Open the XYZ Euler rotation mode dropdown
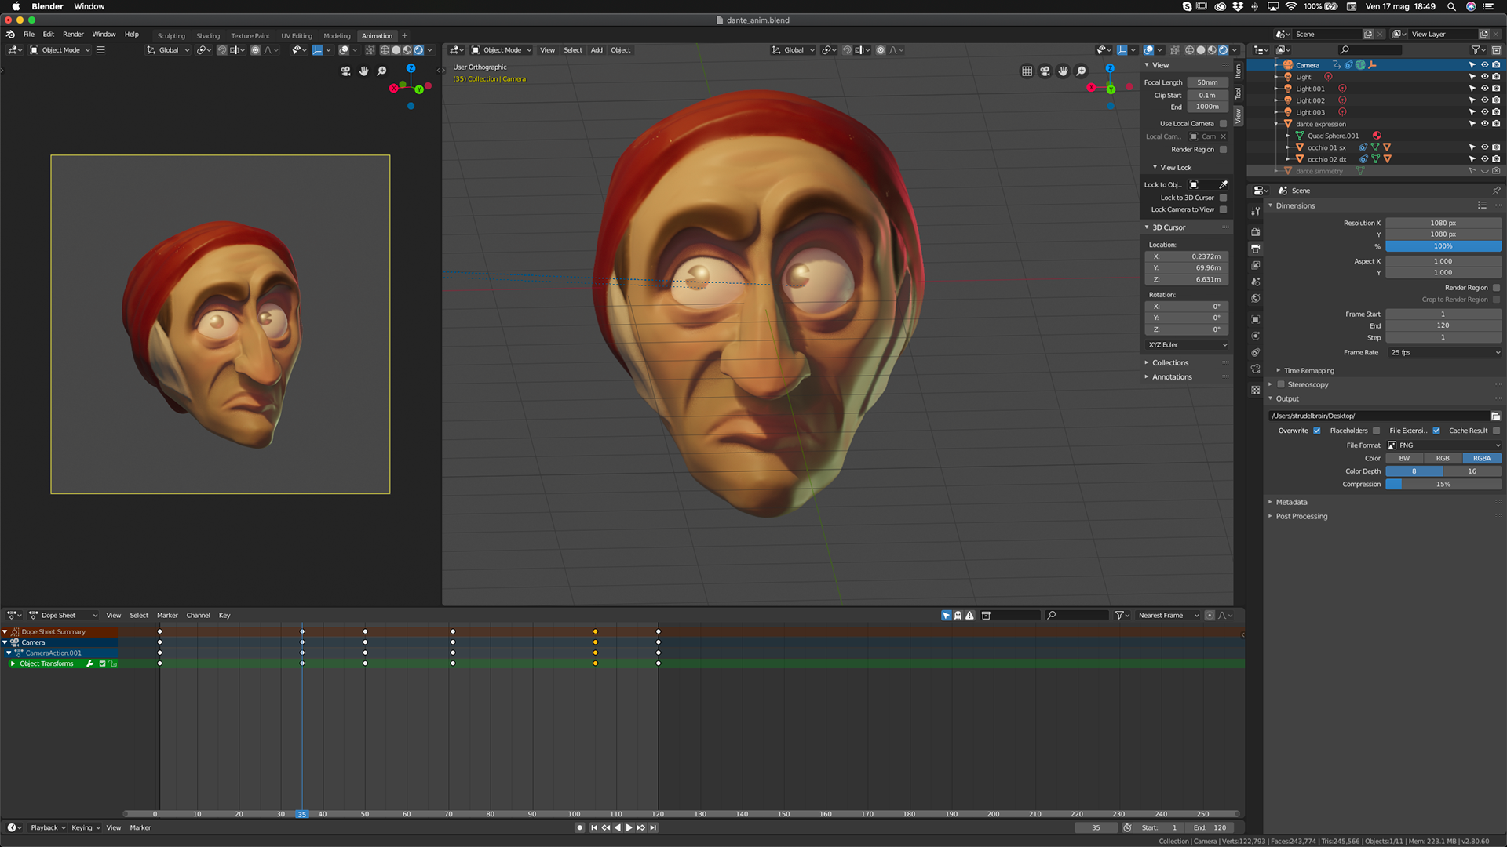Image resolution: width=1507 pixels, height=847 pixels. (1187, 345)
